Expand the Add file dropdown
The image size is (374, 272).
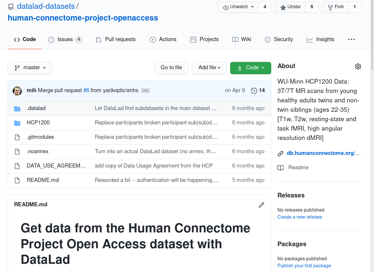[209, 68]
